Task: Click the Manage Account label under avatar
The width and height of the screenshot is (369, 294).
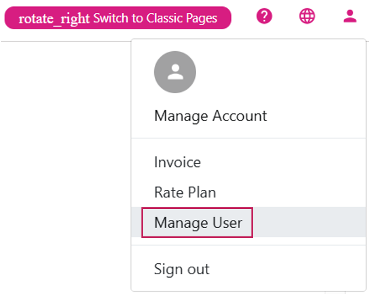Action: pyautogui.click(x=210, y=115)
